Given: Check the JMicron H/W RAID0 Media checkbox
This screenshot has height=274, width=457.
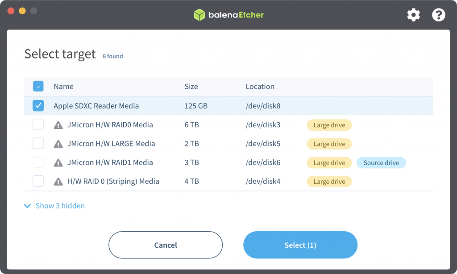Looking at the screenshot, I should coord(38,125).
